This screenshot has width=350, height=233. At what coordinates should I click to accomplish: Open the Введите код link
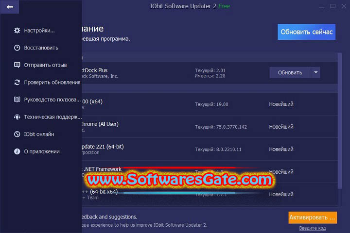click(312, 228)
